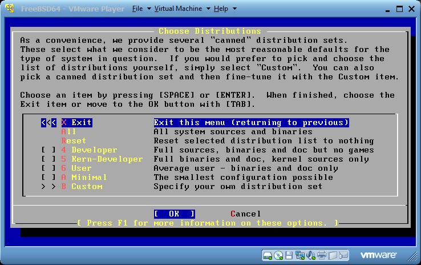Select the Reset item
Image resolution: width=421 pixels, height=265 pixels.
[74, 141]
